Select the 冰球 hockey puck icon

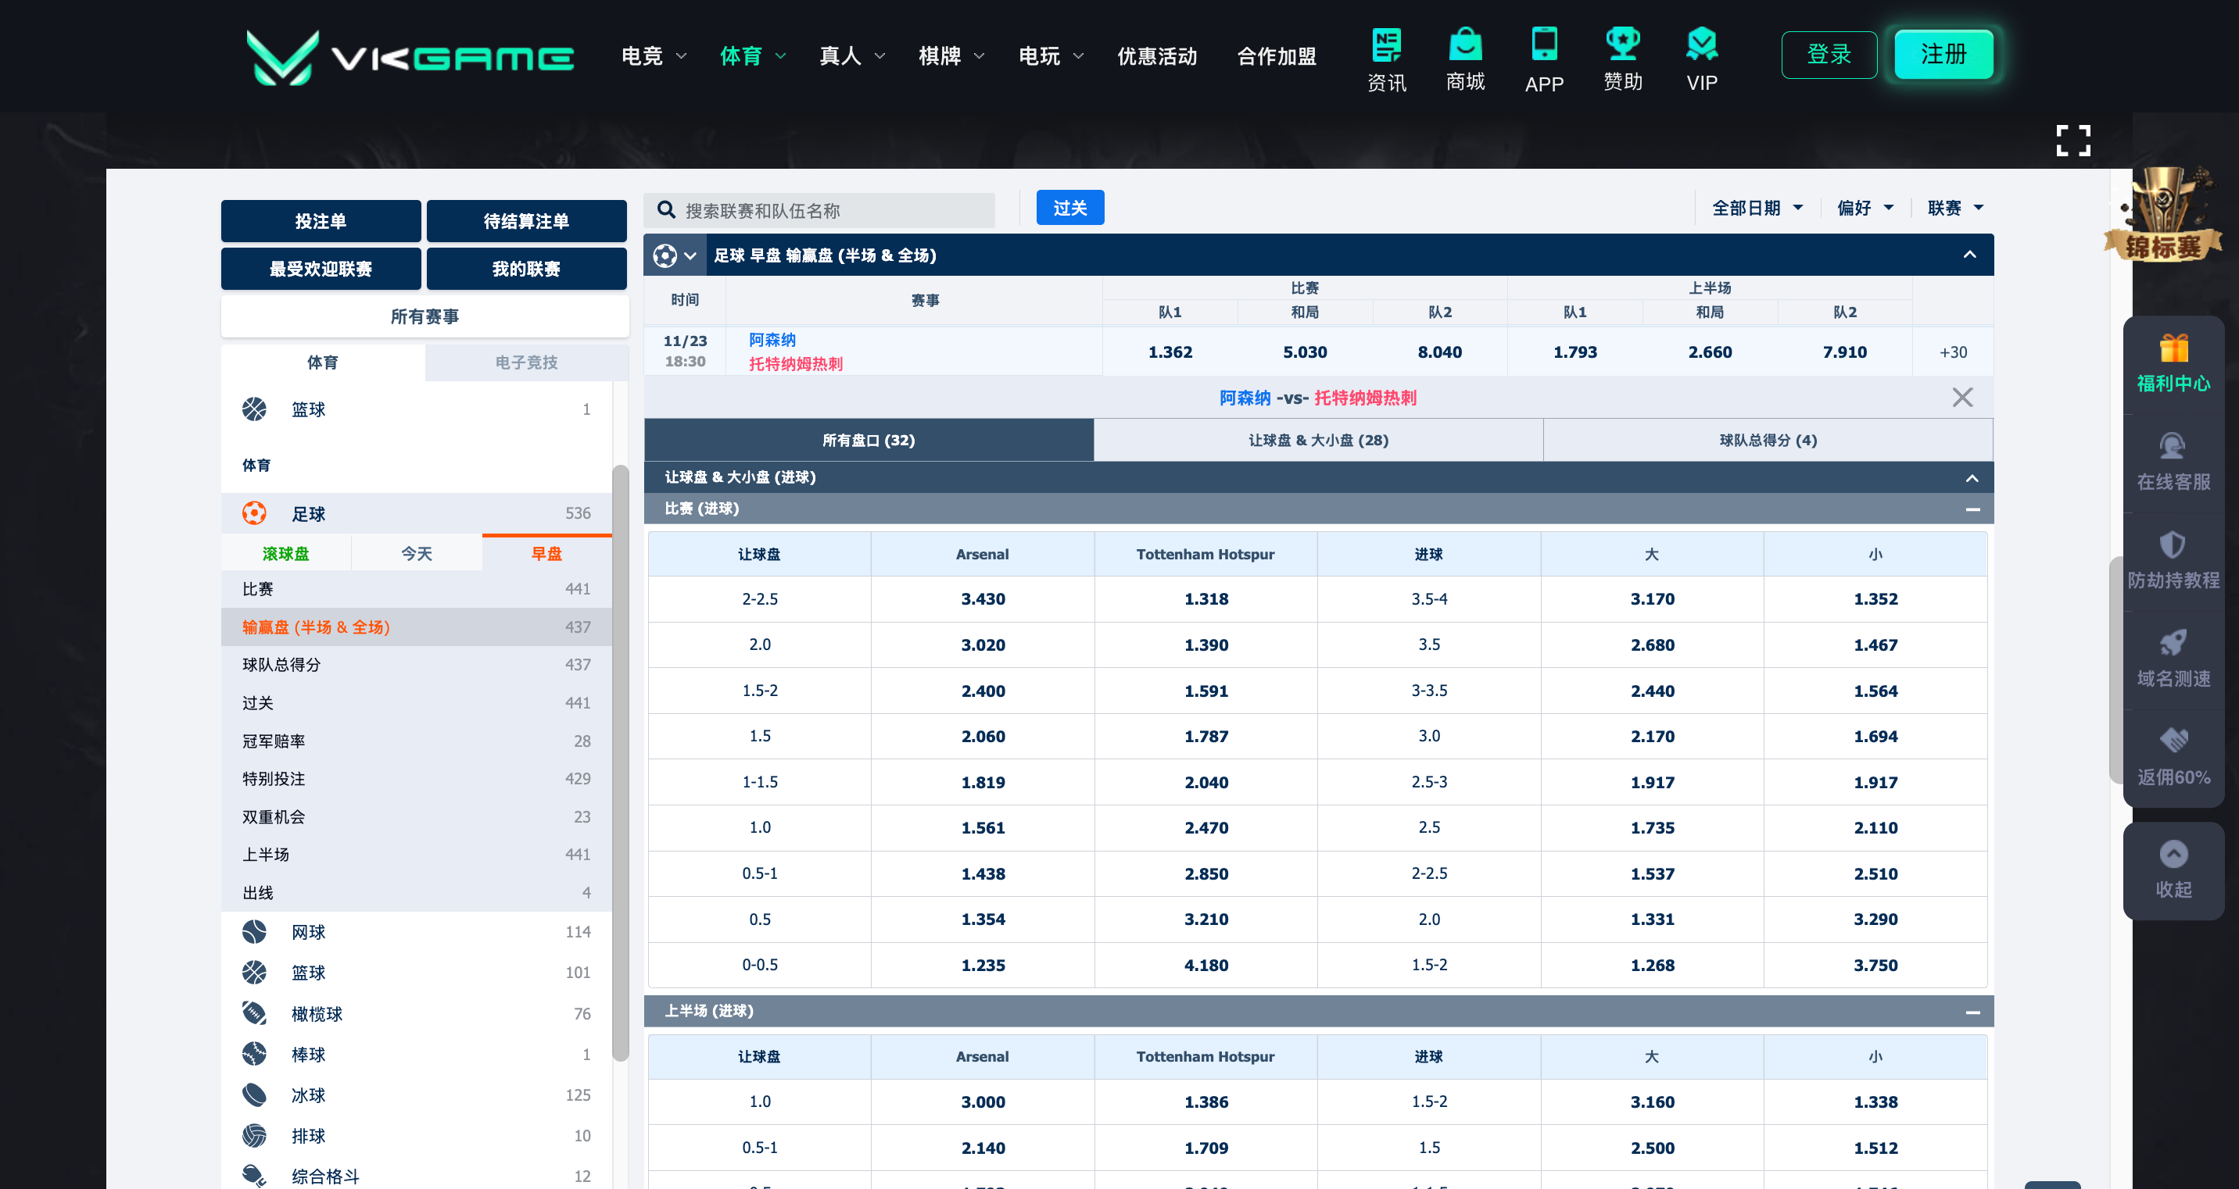click(x=254, y=1095)
